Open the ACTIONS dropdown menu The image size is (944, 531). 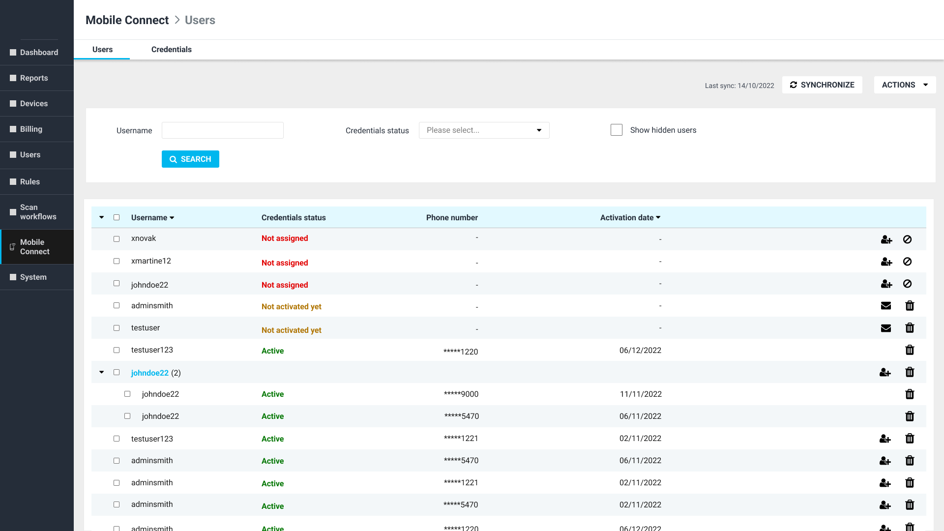pyautogui.click(x=904, y=85)
